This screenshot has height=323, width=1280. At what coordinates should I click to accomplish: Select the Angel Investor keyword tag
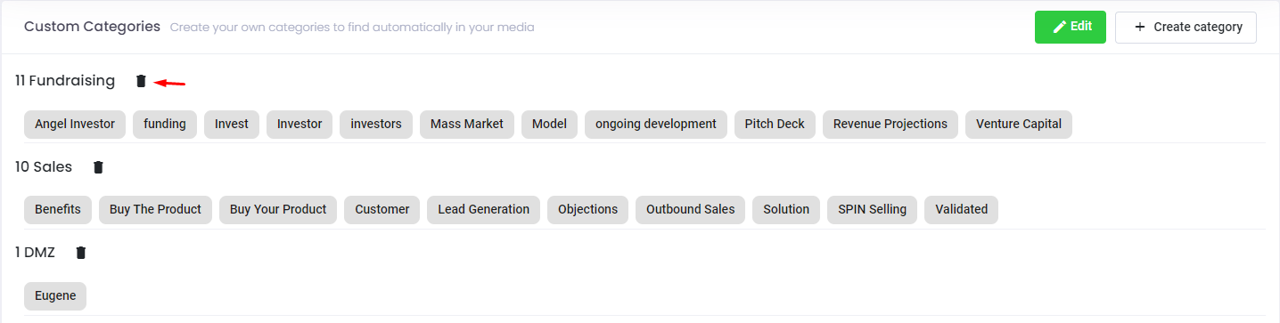pos(75,124)
